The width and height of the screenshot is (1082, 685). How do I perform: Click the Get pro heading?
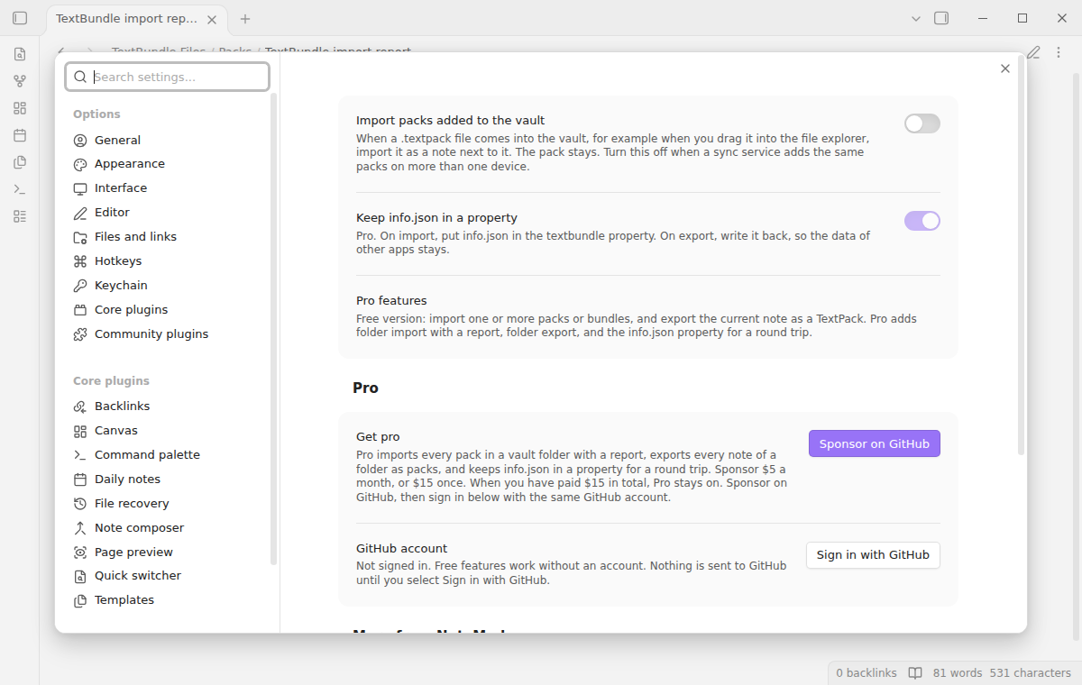pos(378,437)
